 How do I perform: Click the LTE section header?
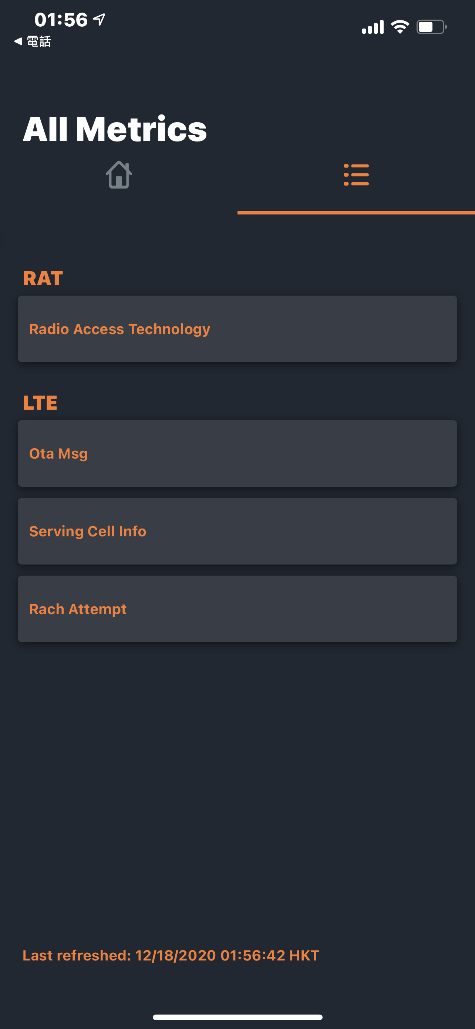40,403
